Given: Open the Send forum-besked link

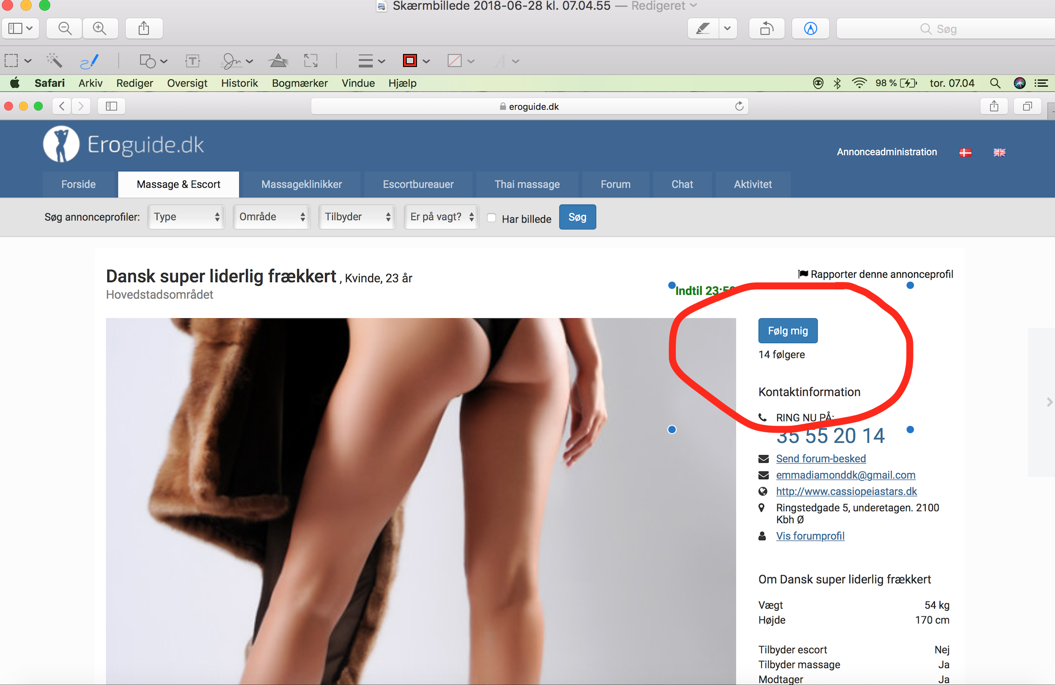Looking at the screenshot, I should (x=821, y=458).
